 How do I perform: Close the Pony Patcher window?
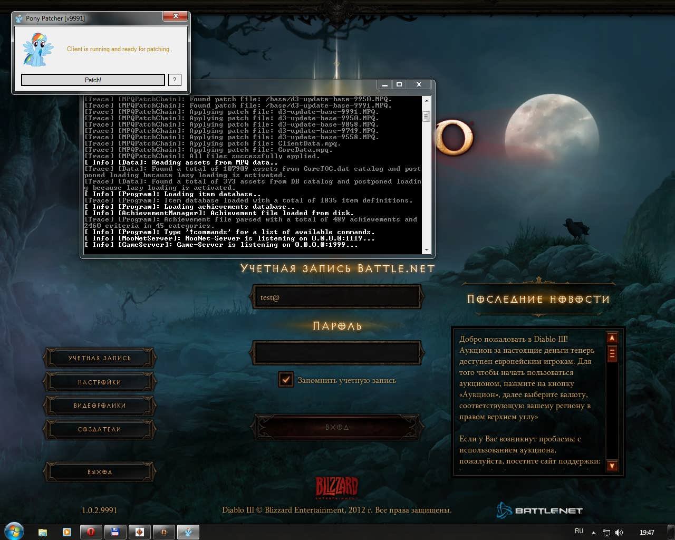176,16
